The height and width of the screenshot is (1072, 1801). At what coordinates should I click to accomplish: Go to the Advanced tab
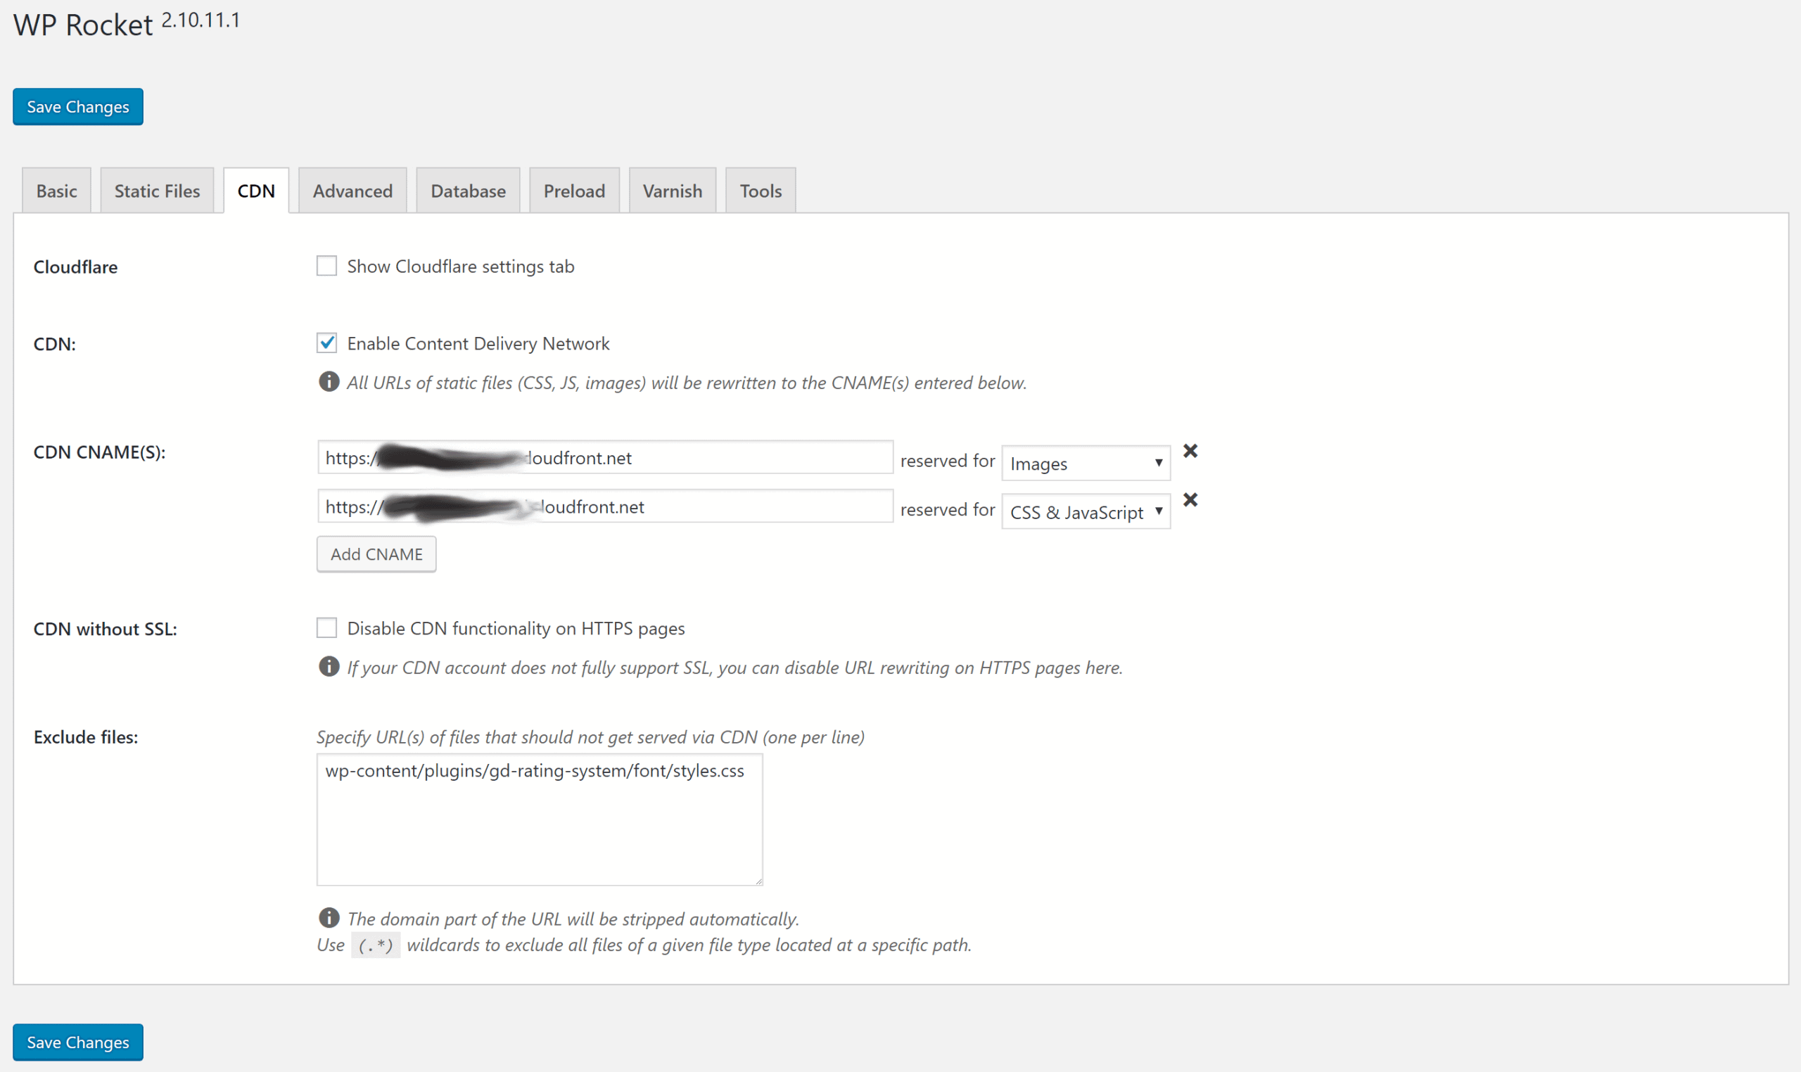point(352,191)
